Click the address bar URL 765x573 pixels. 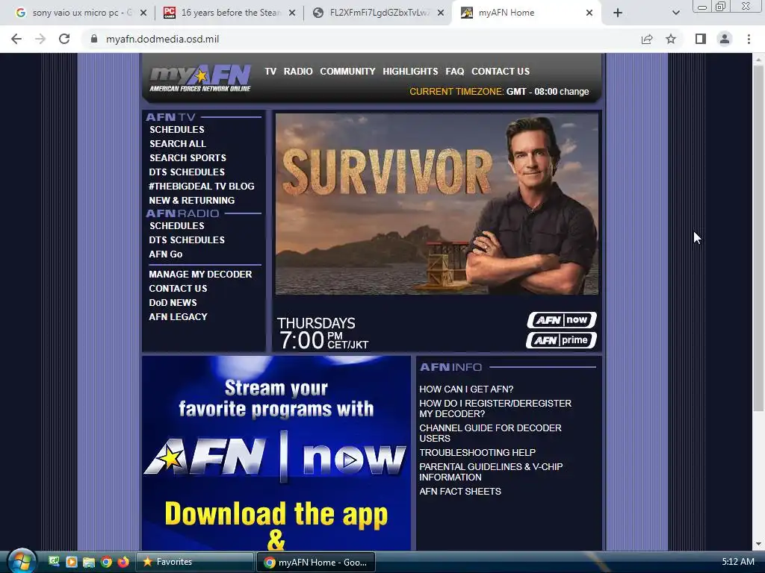point(162,39)
